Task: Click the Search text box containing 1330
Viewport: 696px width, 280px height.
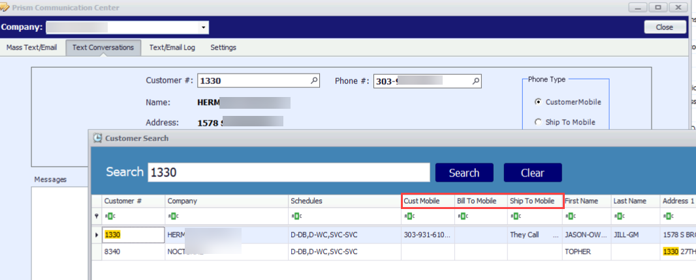Action: [x=289, y=173]
